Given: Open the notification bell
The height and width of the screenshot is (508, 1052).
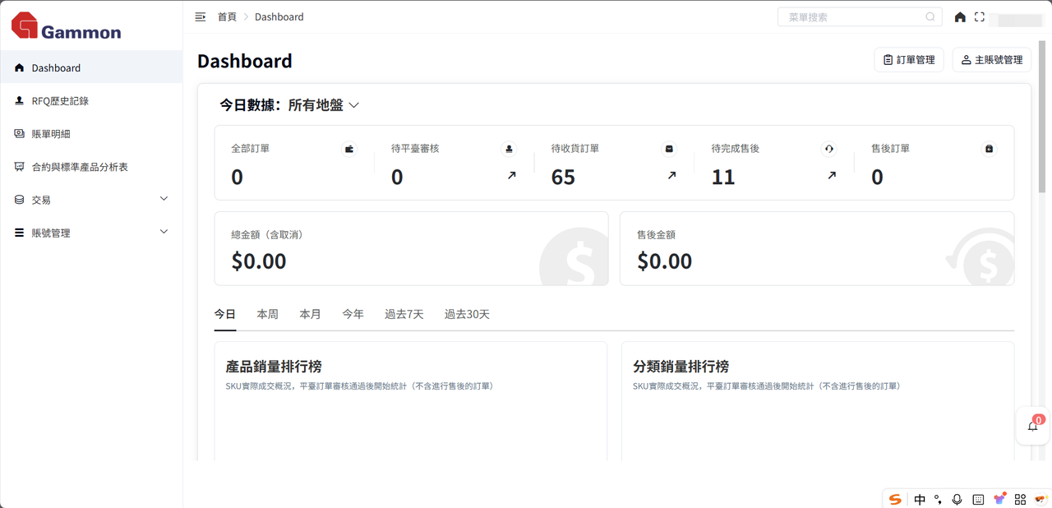Looking at the screenshot, I should (1033, 426).
